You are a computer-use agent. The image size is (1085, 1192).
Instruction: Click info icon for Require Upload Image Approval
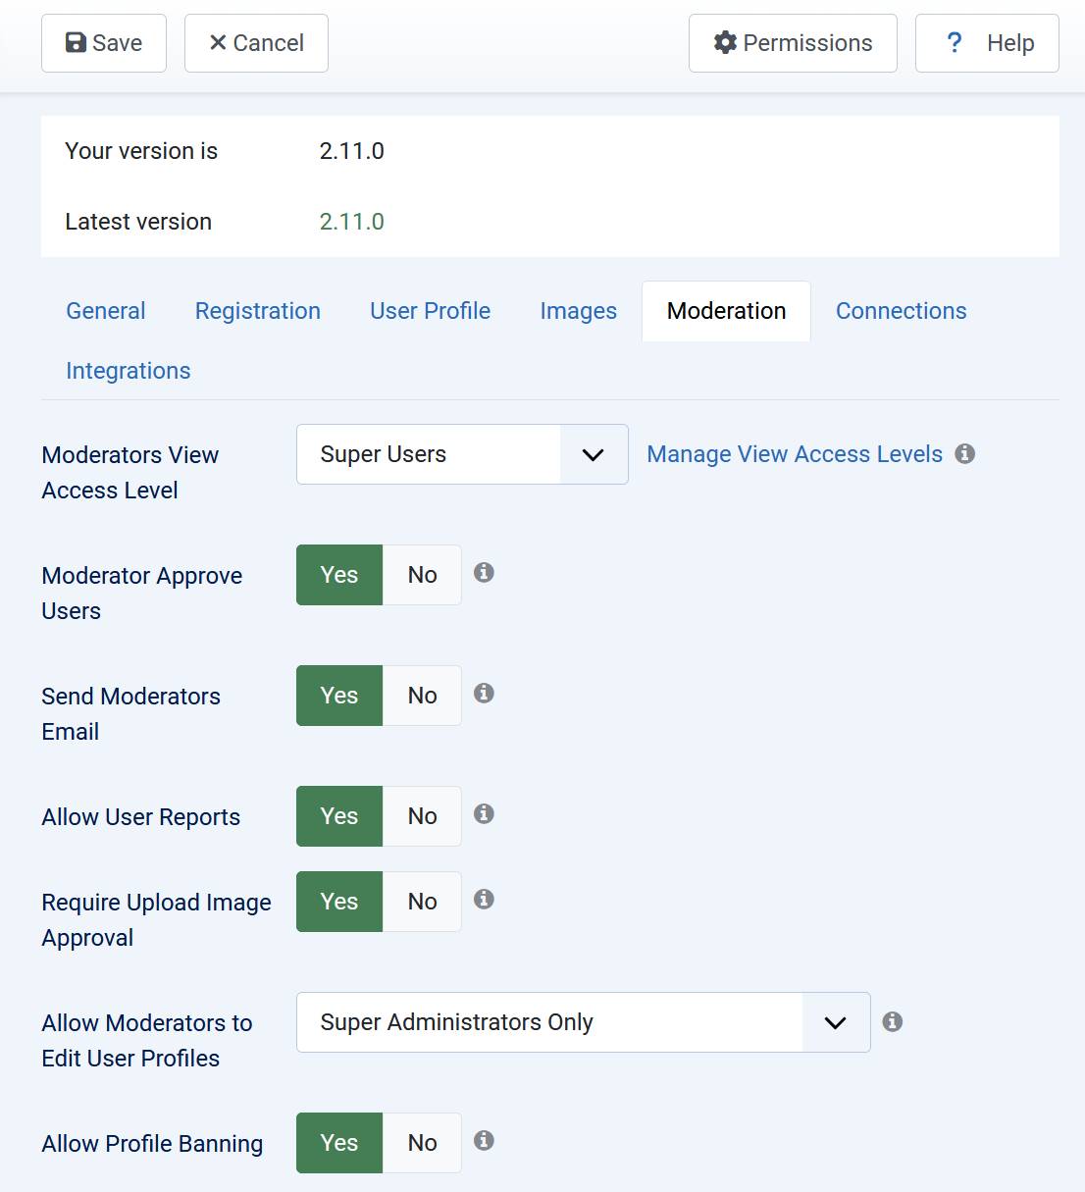(x=484, y=900)
